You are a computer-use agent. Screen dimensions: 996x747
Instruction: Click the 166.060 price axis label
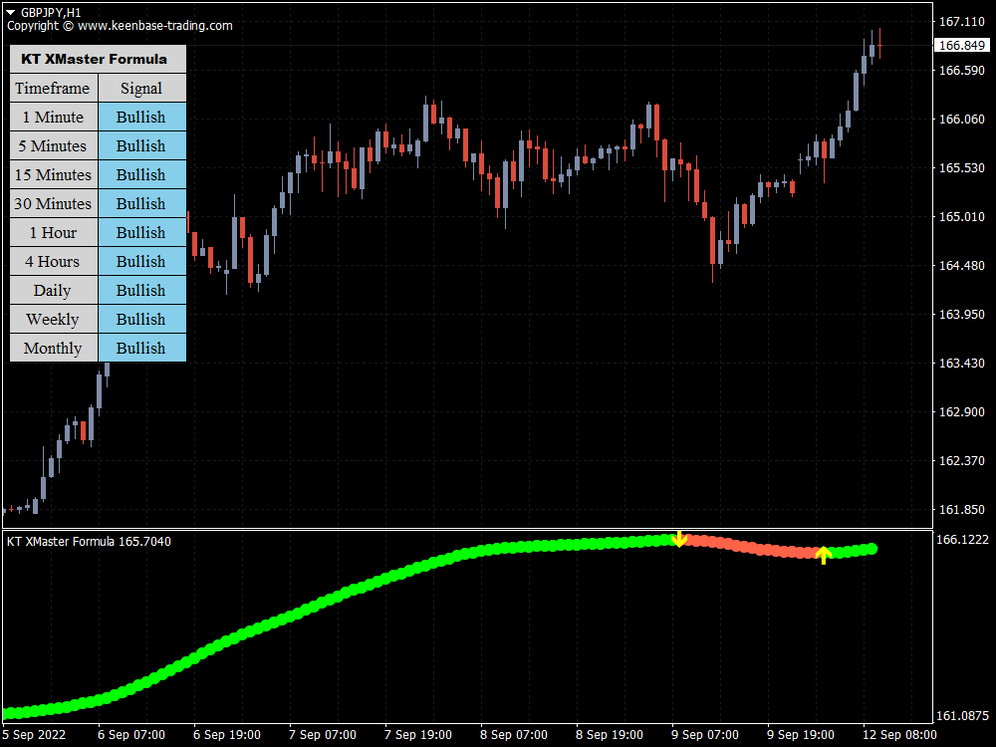coord(962,119)
